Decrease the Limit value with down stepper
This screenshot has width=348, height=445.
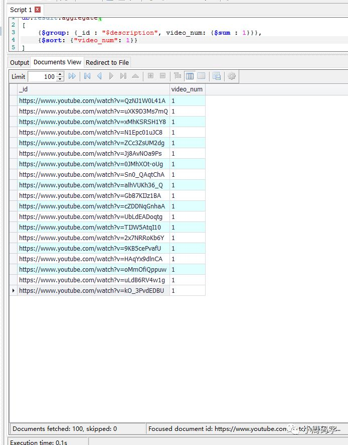coord(60,79)
